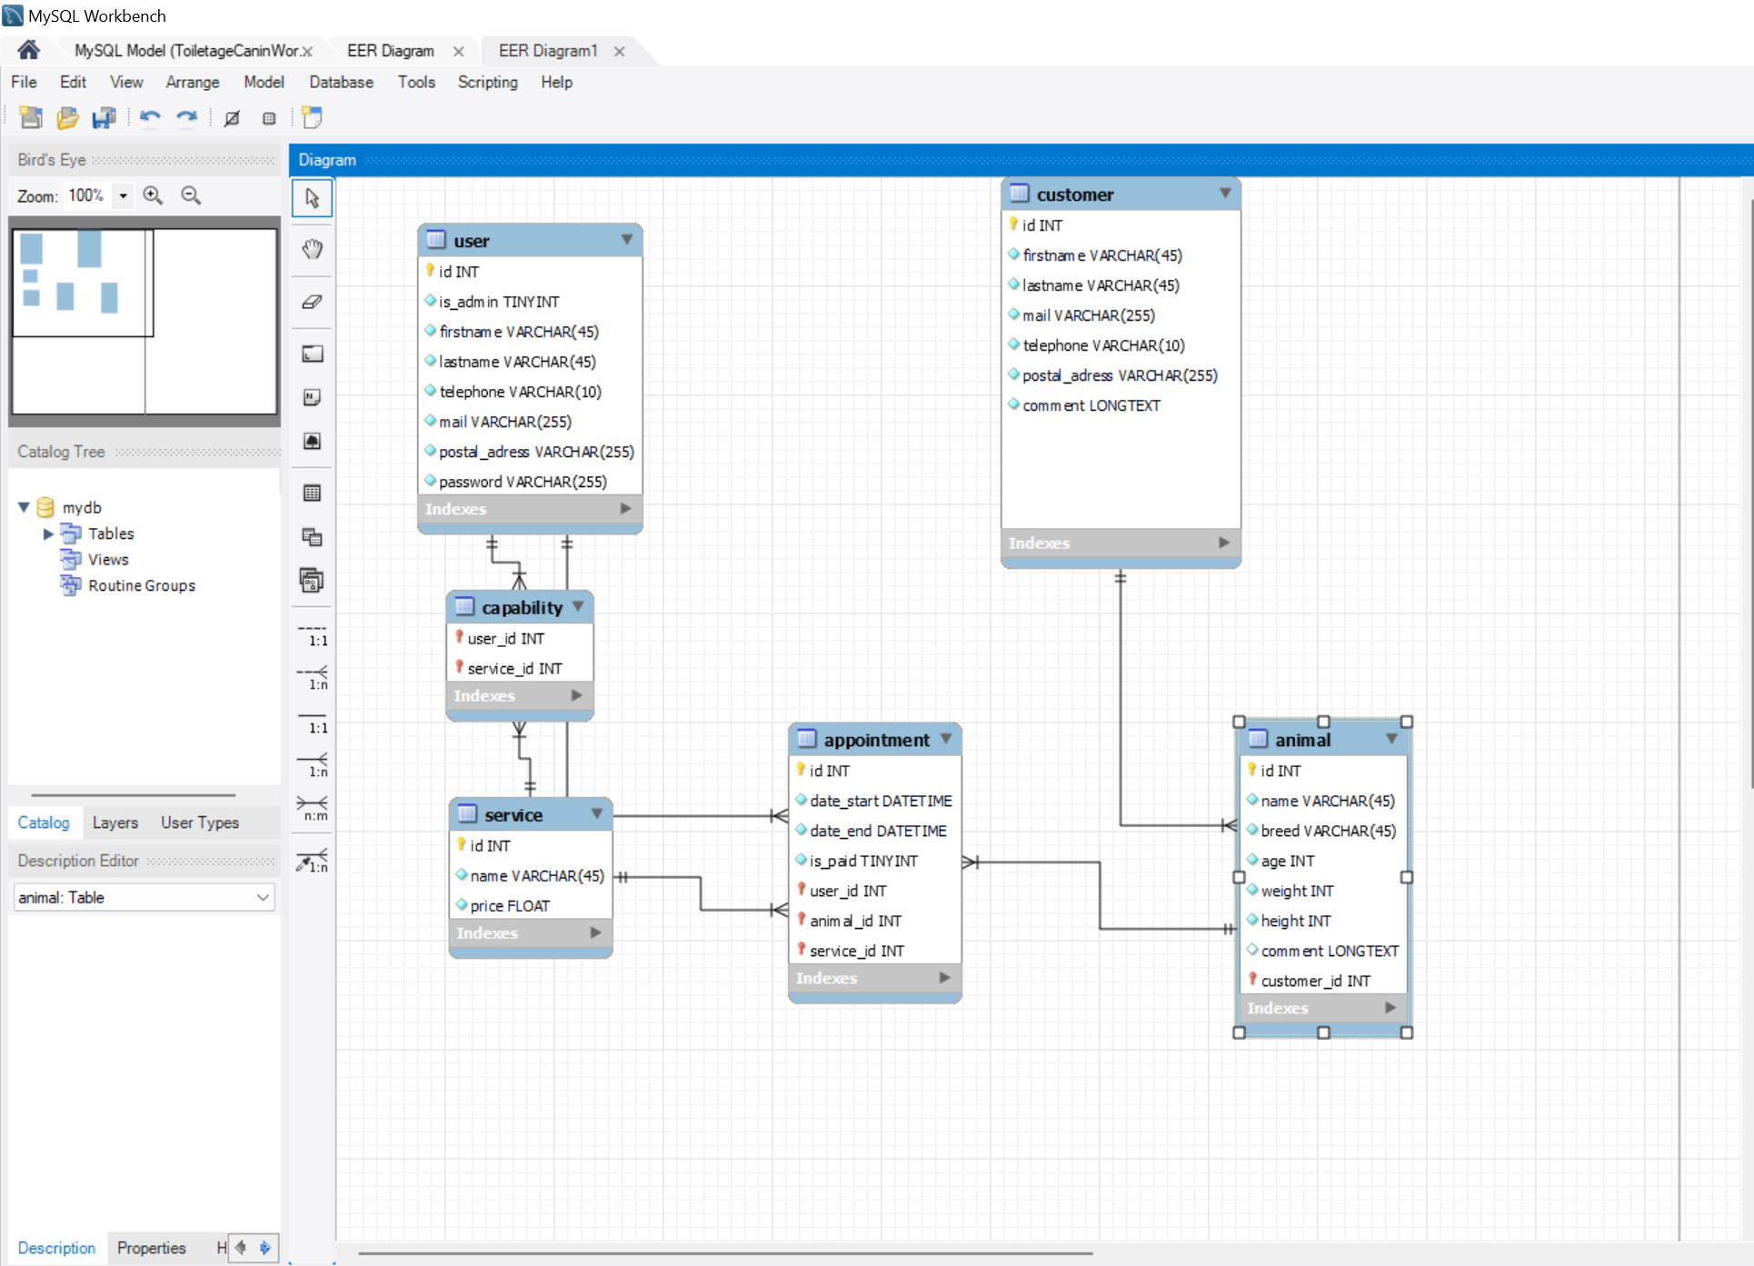
Task: Open the Properties tab at bottom
Action: click(x=151, y=1248)
